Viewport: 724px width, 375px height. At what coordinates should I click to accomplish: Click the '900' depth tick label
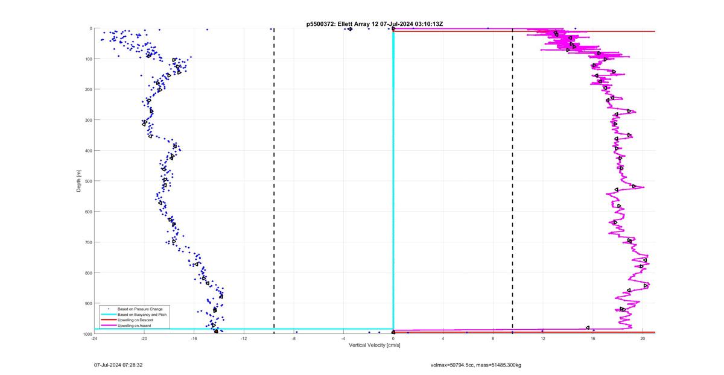[x=88, y=303]
